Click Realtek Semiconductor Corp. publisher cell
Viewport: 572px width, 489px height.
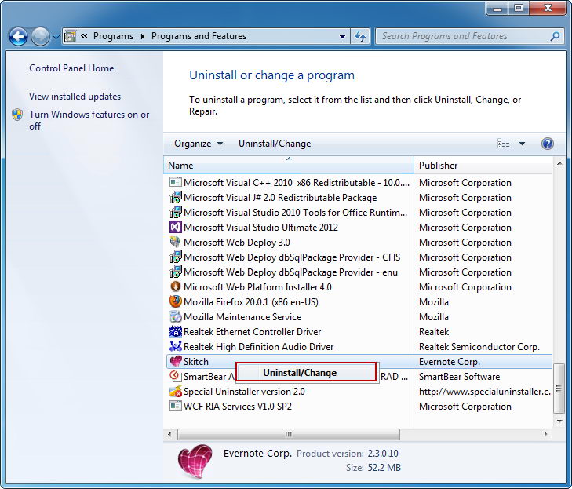(x=479, y=347)
